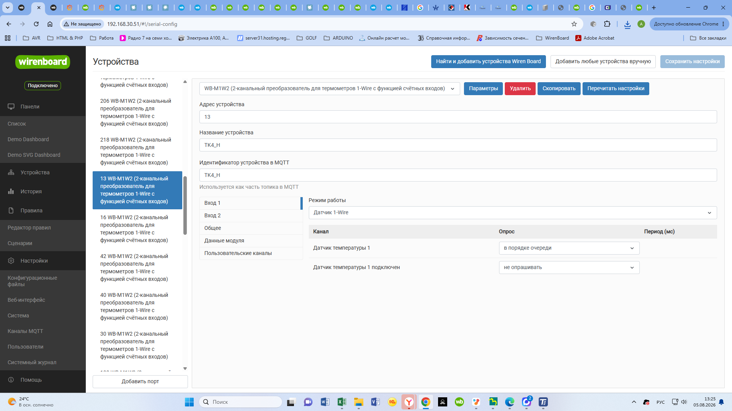Open the Adobe Acrobat bookmark
732x411 pixels.
pos(595,38)
